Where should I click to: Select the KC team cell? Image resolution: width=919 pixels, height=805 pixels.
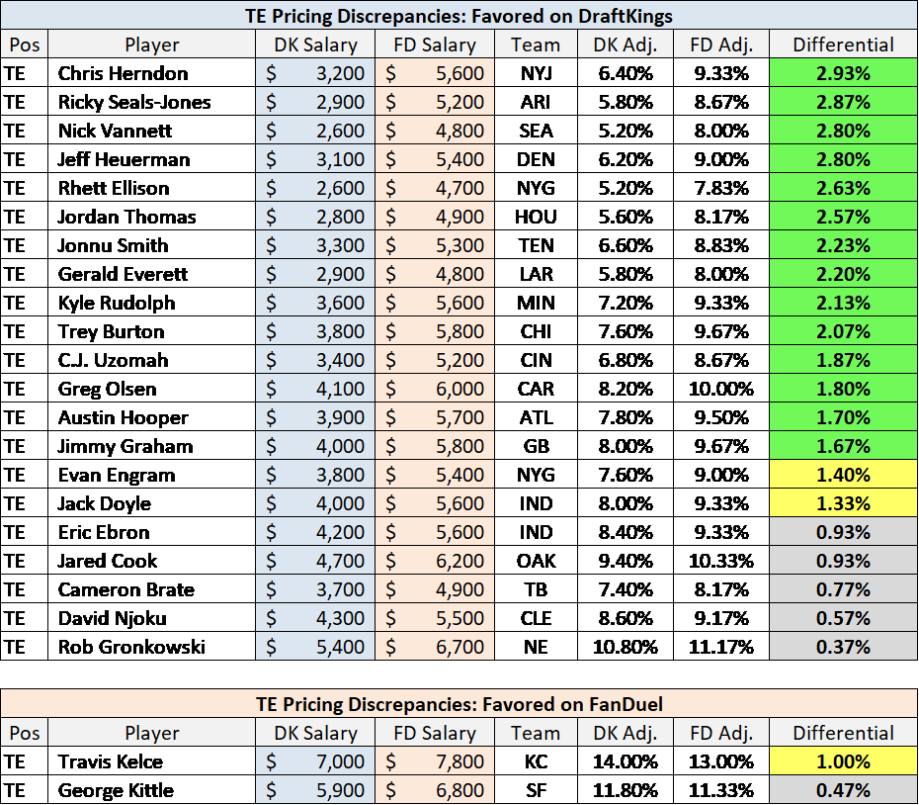[x=536, y=761]
